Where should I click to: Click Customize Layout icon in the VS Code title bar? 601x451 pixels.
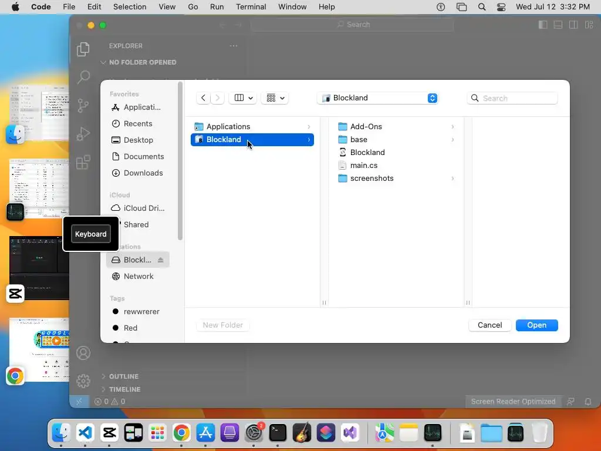(x=589, y=25)
